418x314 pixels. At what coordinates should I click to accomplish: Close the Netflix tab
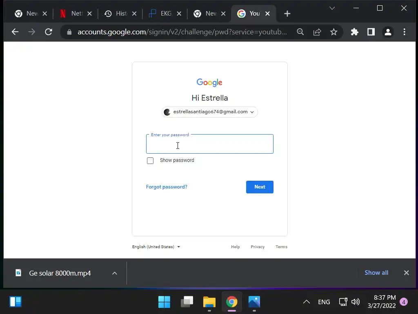pos(89,13)
